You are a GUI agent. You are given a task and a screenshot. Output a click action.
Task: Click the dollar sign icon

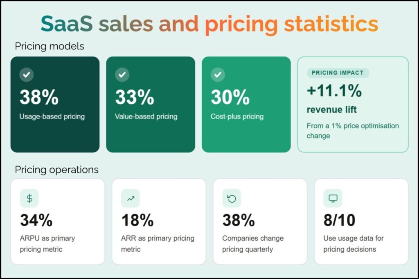point(29,199)
